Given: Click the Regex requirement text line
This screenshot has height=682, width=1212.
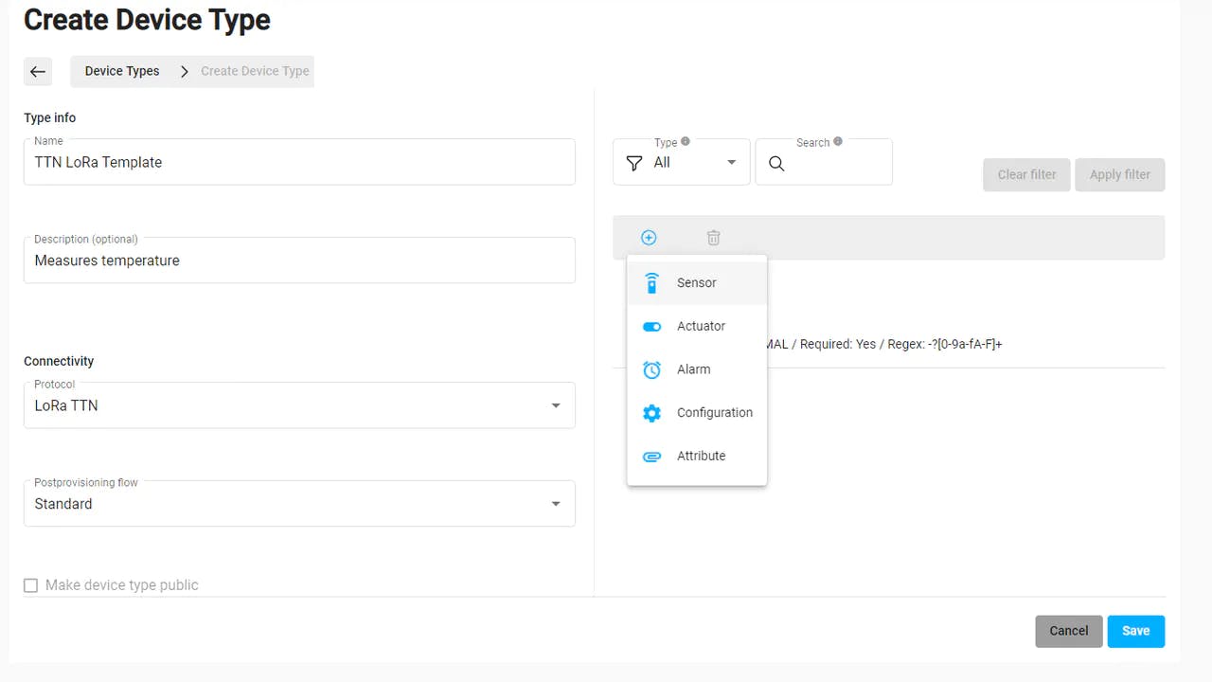Looking at the screenshot, I should point(884,344).
